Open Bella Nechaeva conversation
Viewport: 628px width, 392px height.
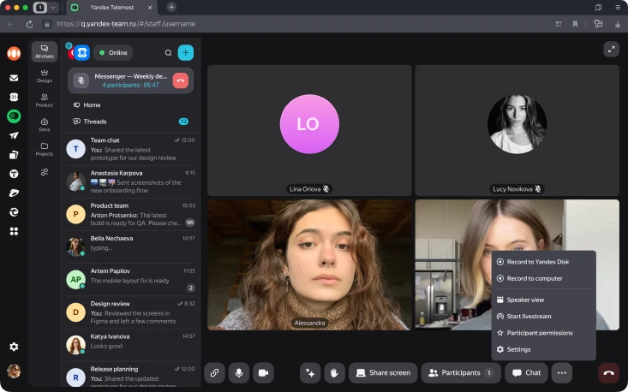[x=130, y=246]
